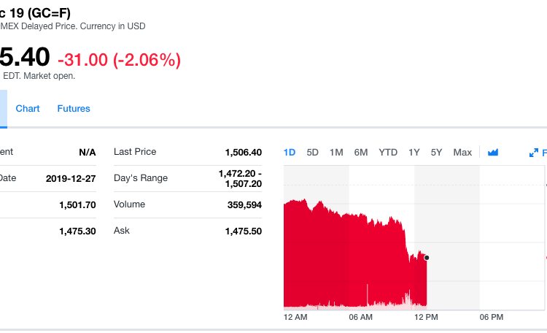This screenshot has width=547, height=333.
Task: Show the 5Y chart range
Action: pyautogui.click(x=437, y=153)
